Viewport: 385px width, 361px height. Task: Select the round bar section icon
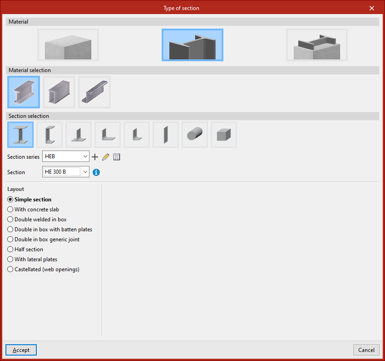point(195,135)
